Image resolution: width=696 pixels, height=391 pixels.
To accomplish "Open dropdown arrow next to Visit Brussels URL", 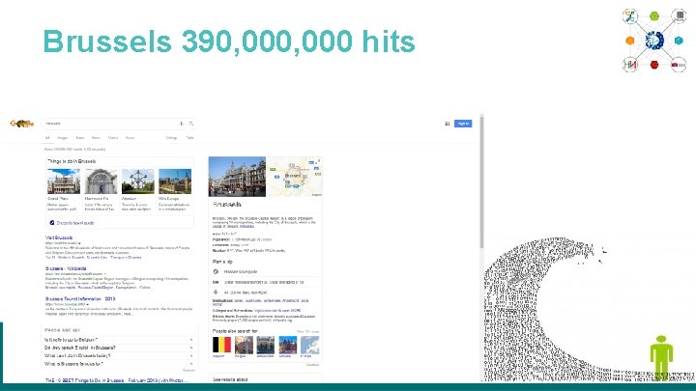I will 80,243.
